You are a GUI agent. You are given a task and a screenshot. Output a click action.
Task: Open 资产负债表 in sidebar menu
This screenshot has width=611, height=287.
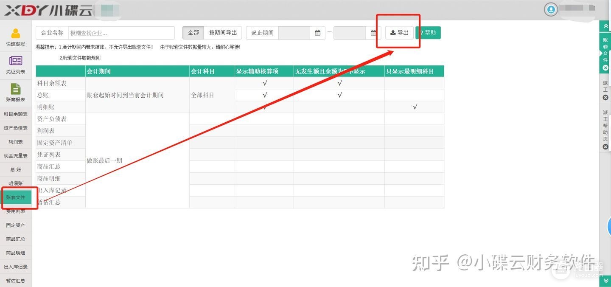(16, 128)
